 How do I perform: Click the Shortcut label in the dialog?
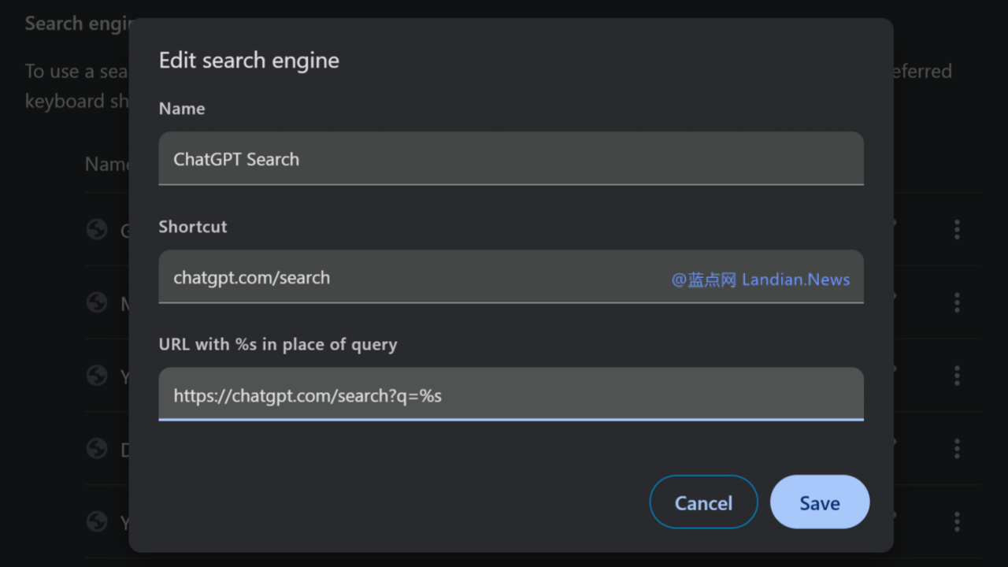pos(193,227)
